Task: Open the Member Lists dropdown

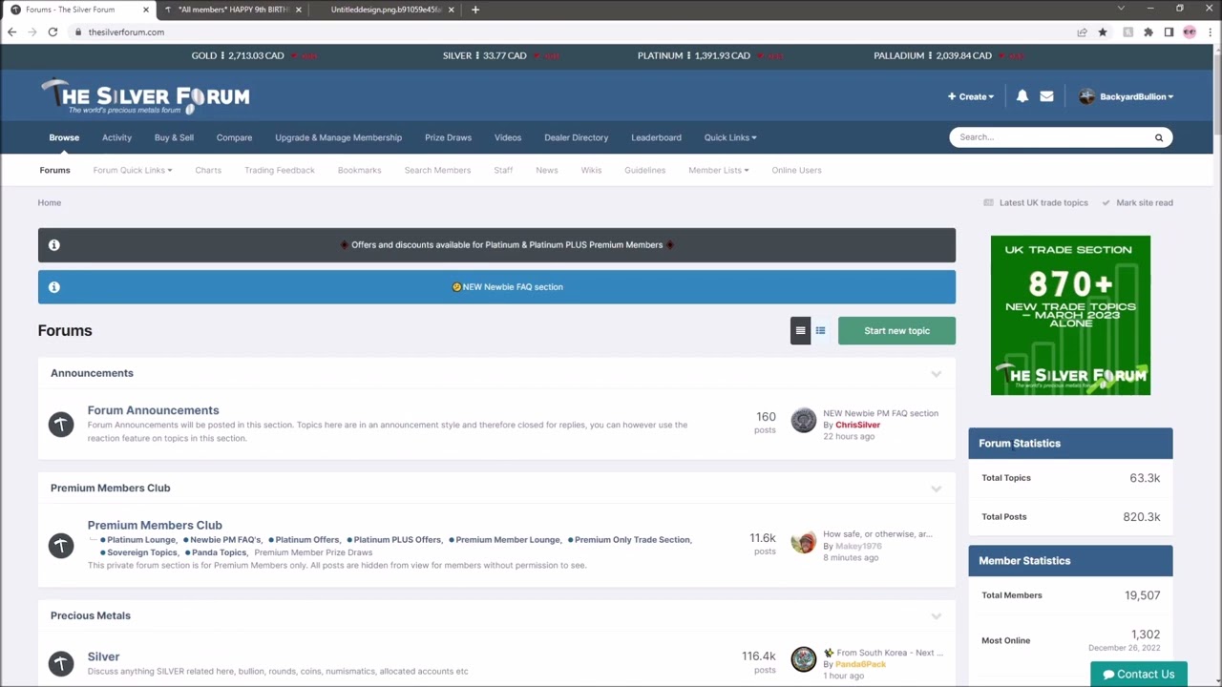Action: [x=719, y=170]
